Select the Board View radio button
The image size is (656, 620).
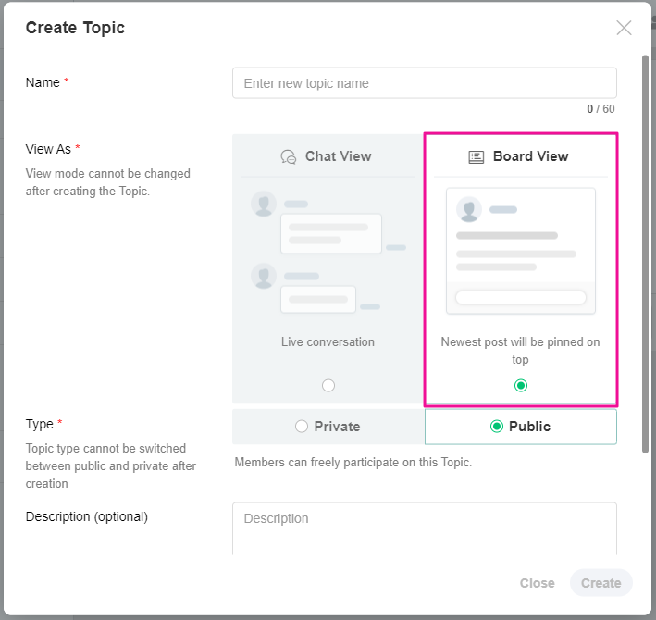[521, 386]
